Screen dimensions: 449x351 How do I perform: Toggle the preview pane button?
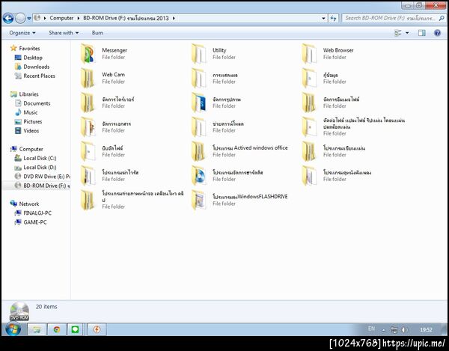click(x=421, y=33)
